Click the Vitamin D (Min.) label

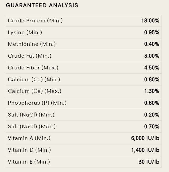[x=29, y=150]
